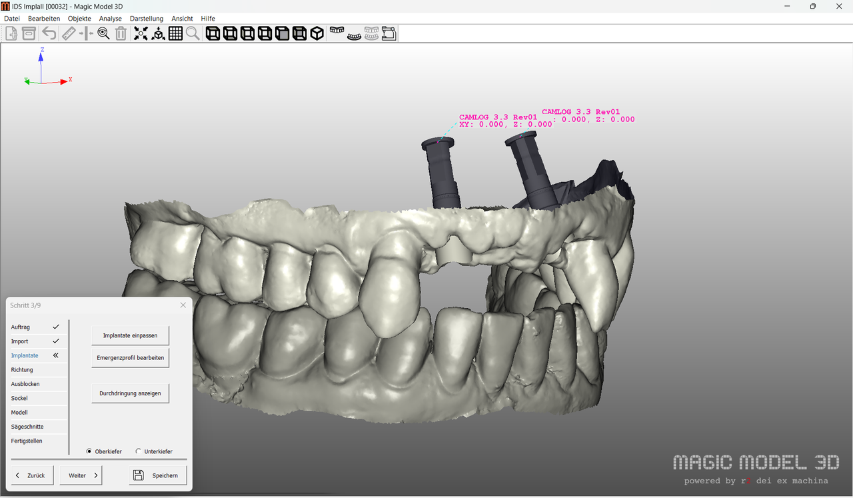
Task: Select the Oberkiefer radio button
Action: [x=89, y=451]
